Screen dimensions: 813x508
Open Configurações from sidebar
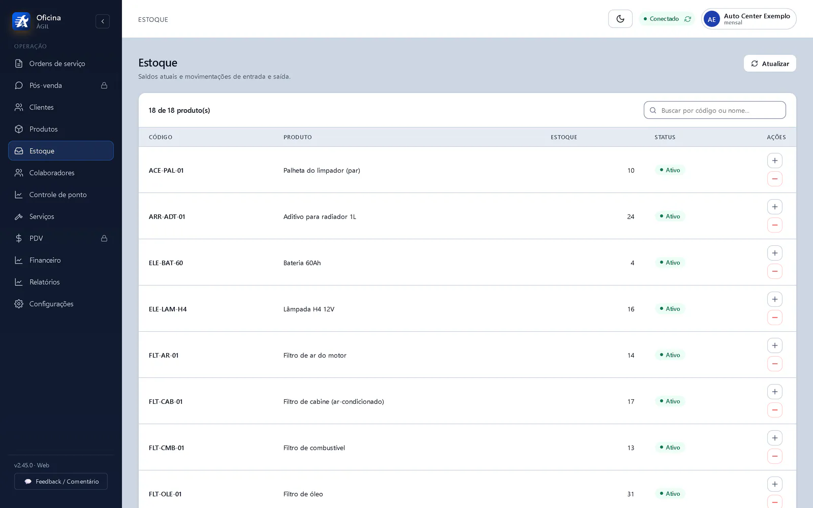(61, 304)
